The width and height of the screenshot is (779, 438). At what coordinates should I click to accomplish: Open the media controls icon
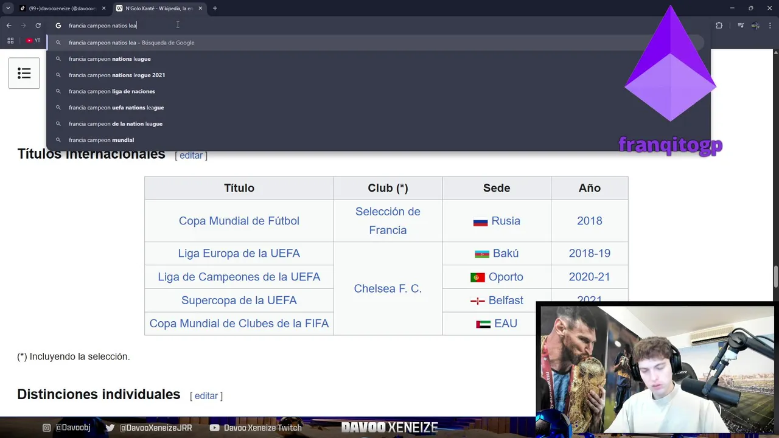point(741,26)
